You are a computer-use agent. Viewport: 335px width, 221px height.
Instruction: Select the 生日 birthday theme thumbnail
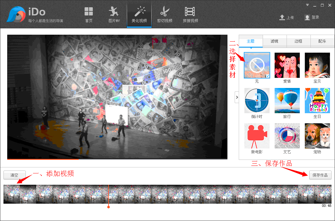point(317,100)
